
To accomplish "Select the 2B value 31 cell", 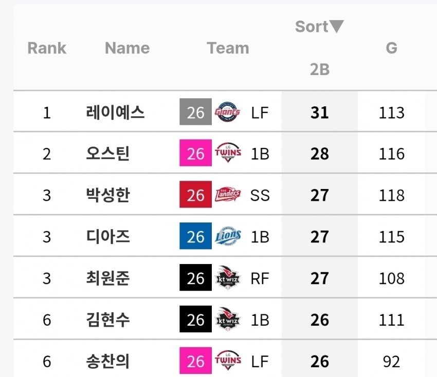I will click(x=320, y=112).
